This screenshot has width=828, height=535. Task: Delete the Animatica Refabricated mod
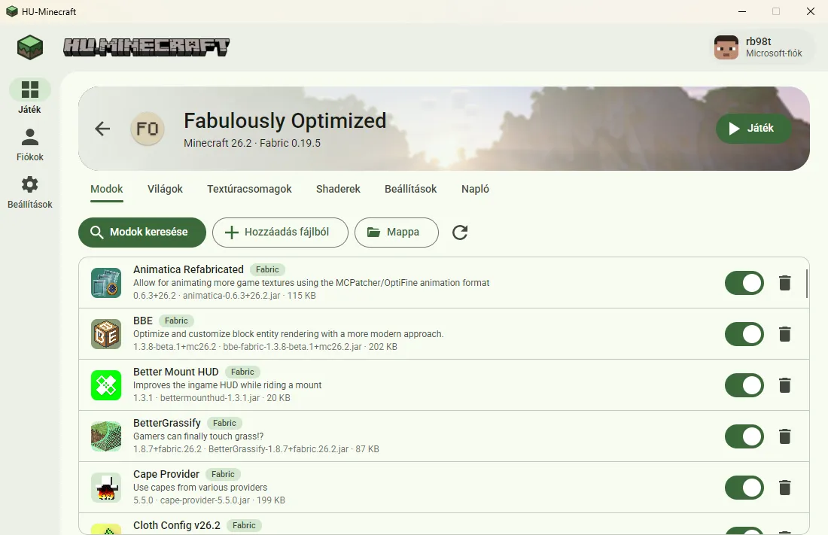coord(784,283)
